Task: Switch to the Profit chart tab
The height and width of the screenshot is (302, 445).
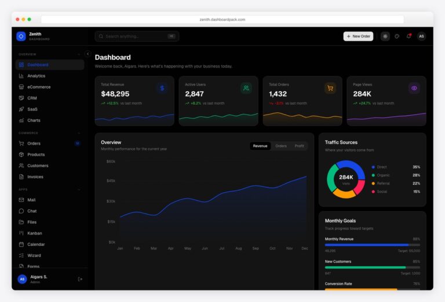Action: coord(299,146)
